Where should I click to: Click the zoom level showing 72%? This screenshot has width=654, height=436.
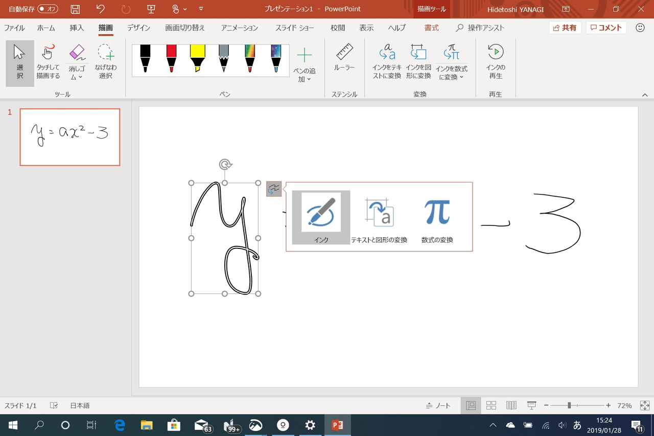coord(624,405)
